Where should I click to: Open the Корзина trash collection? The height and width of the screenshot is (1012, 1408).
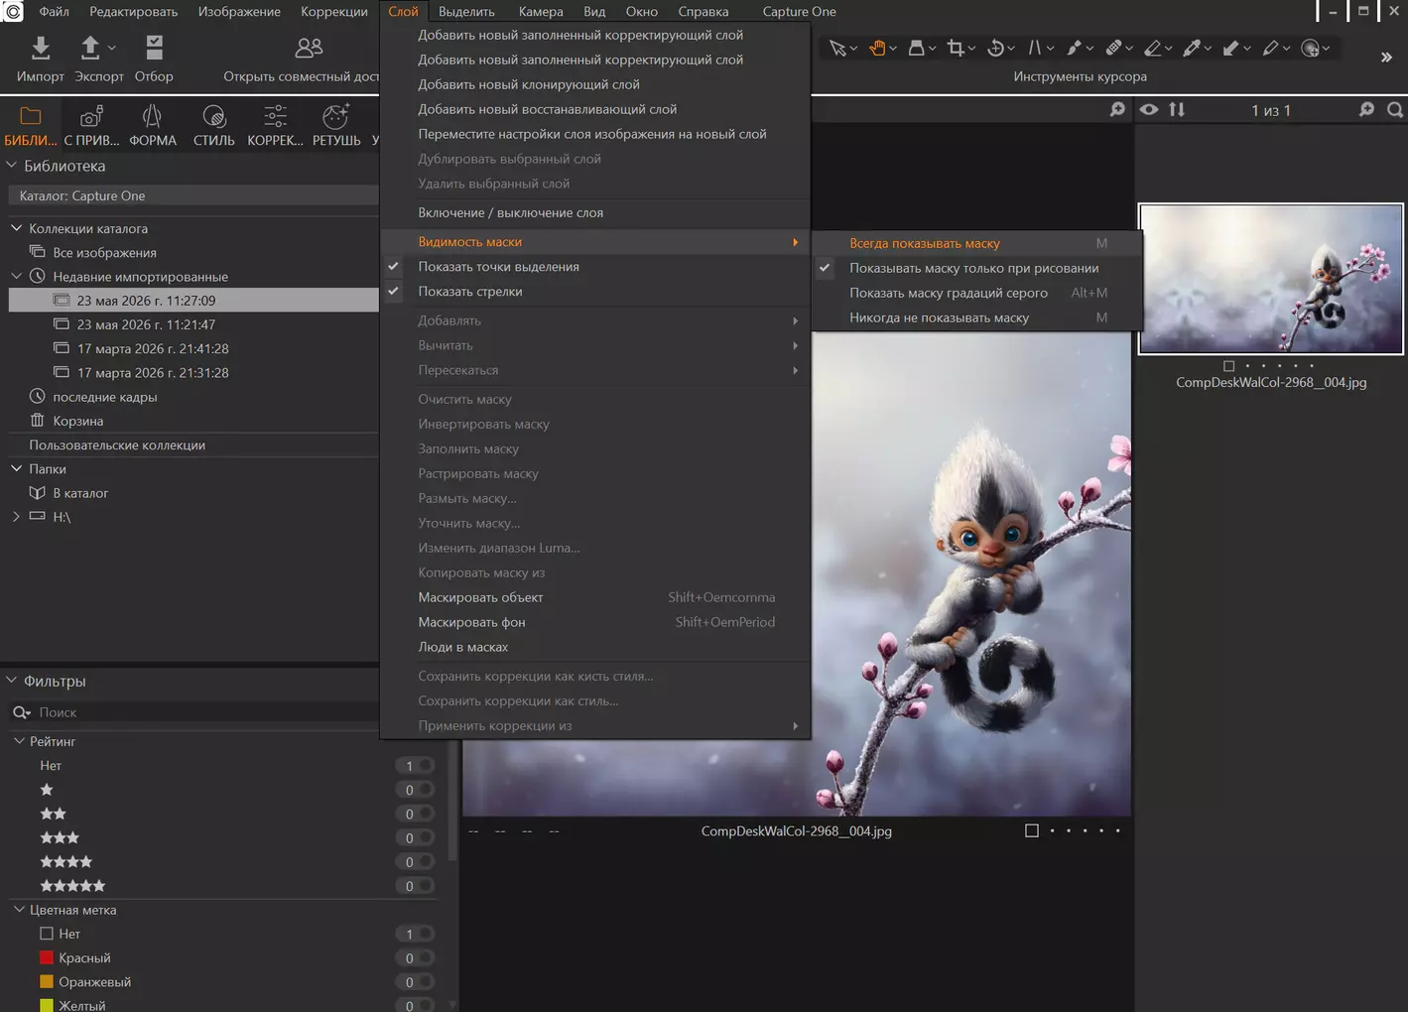(x=78, y=421)
